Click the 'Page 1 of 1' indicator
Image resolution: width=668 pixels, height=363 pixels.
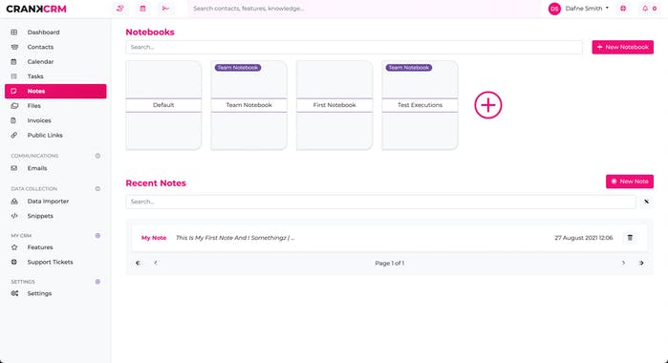click(389, 264)
